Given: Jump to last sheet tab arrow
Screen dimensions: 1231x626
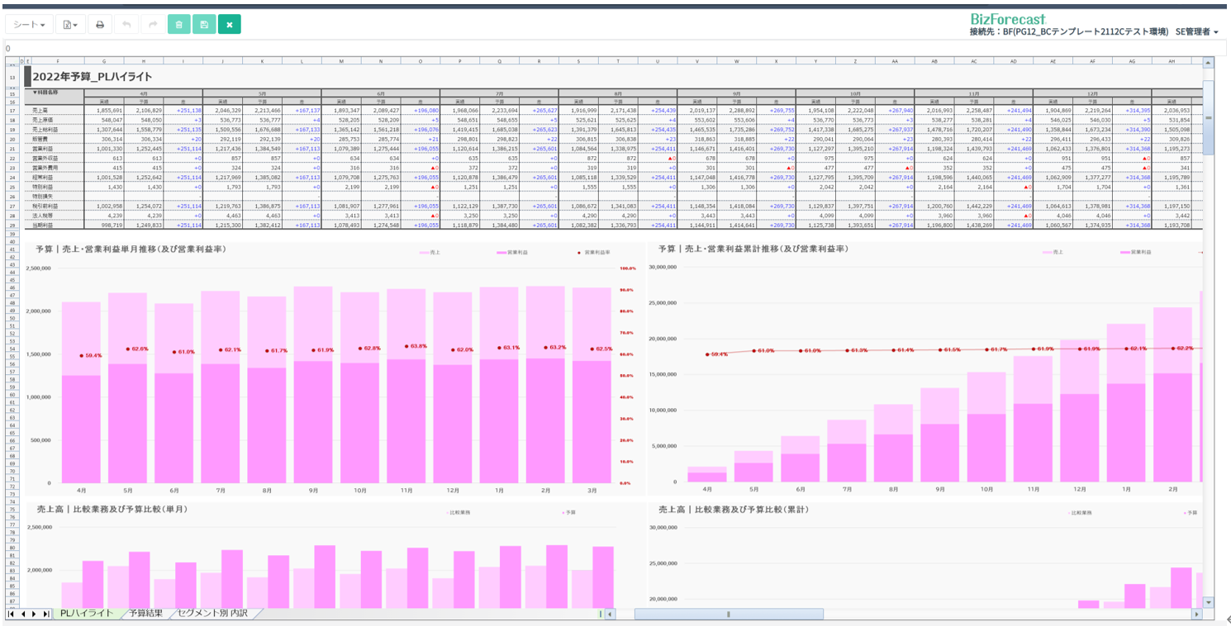Looking at the screenshot, I should 45,614.
